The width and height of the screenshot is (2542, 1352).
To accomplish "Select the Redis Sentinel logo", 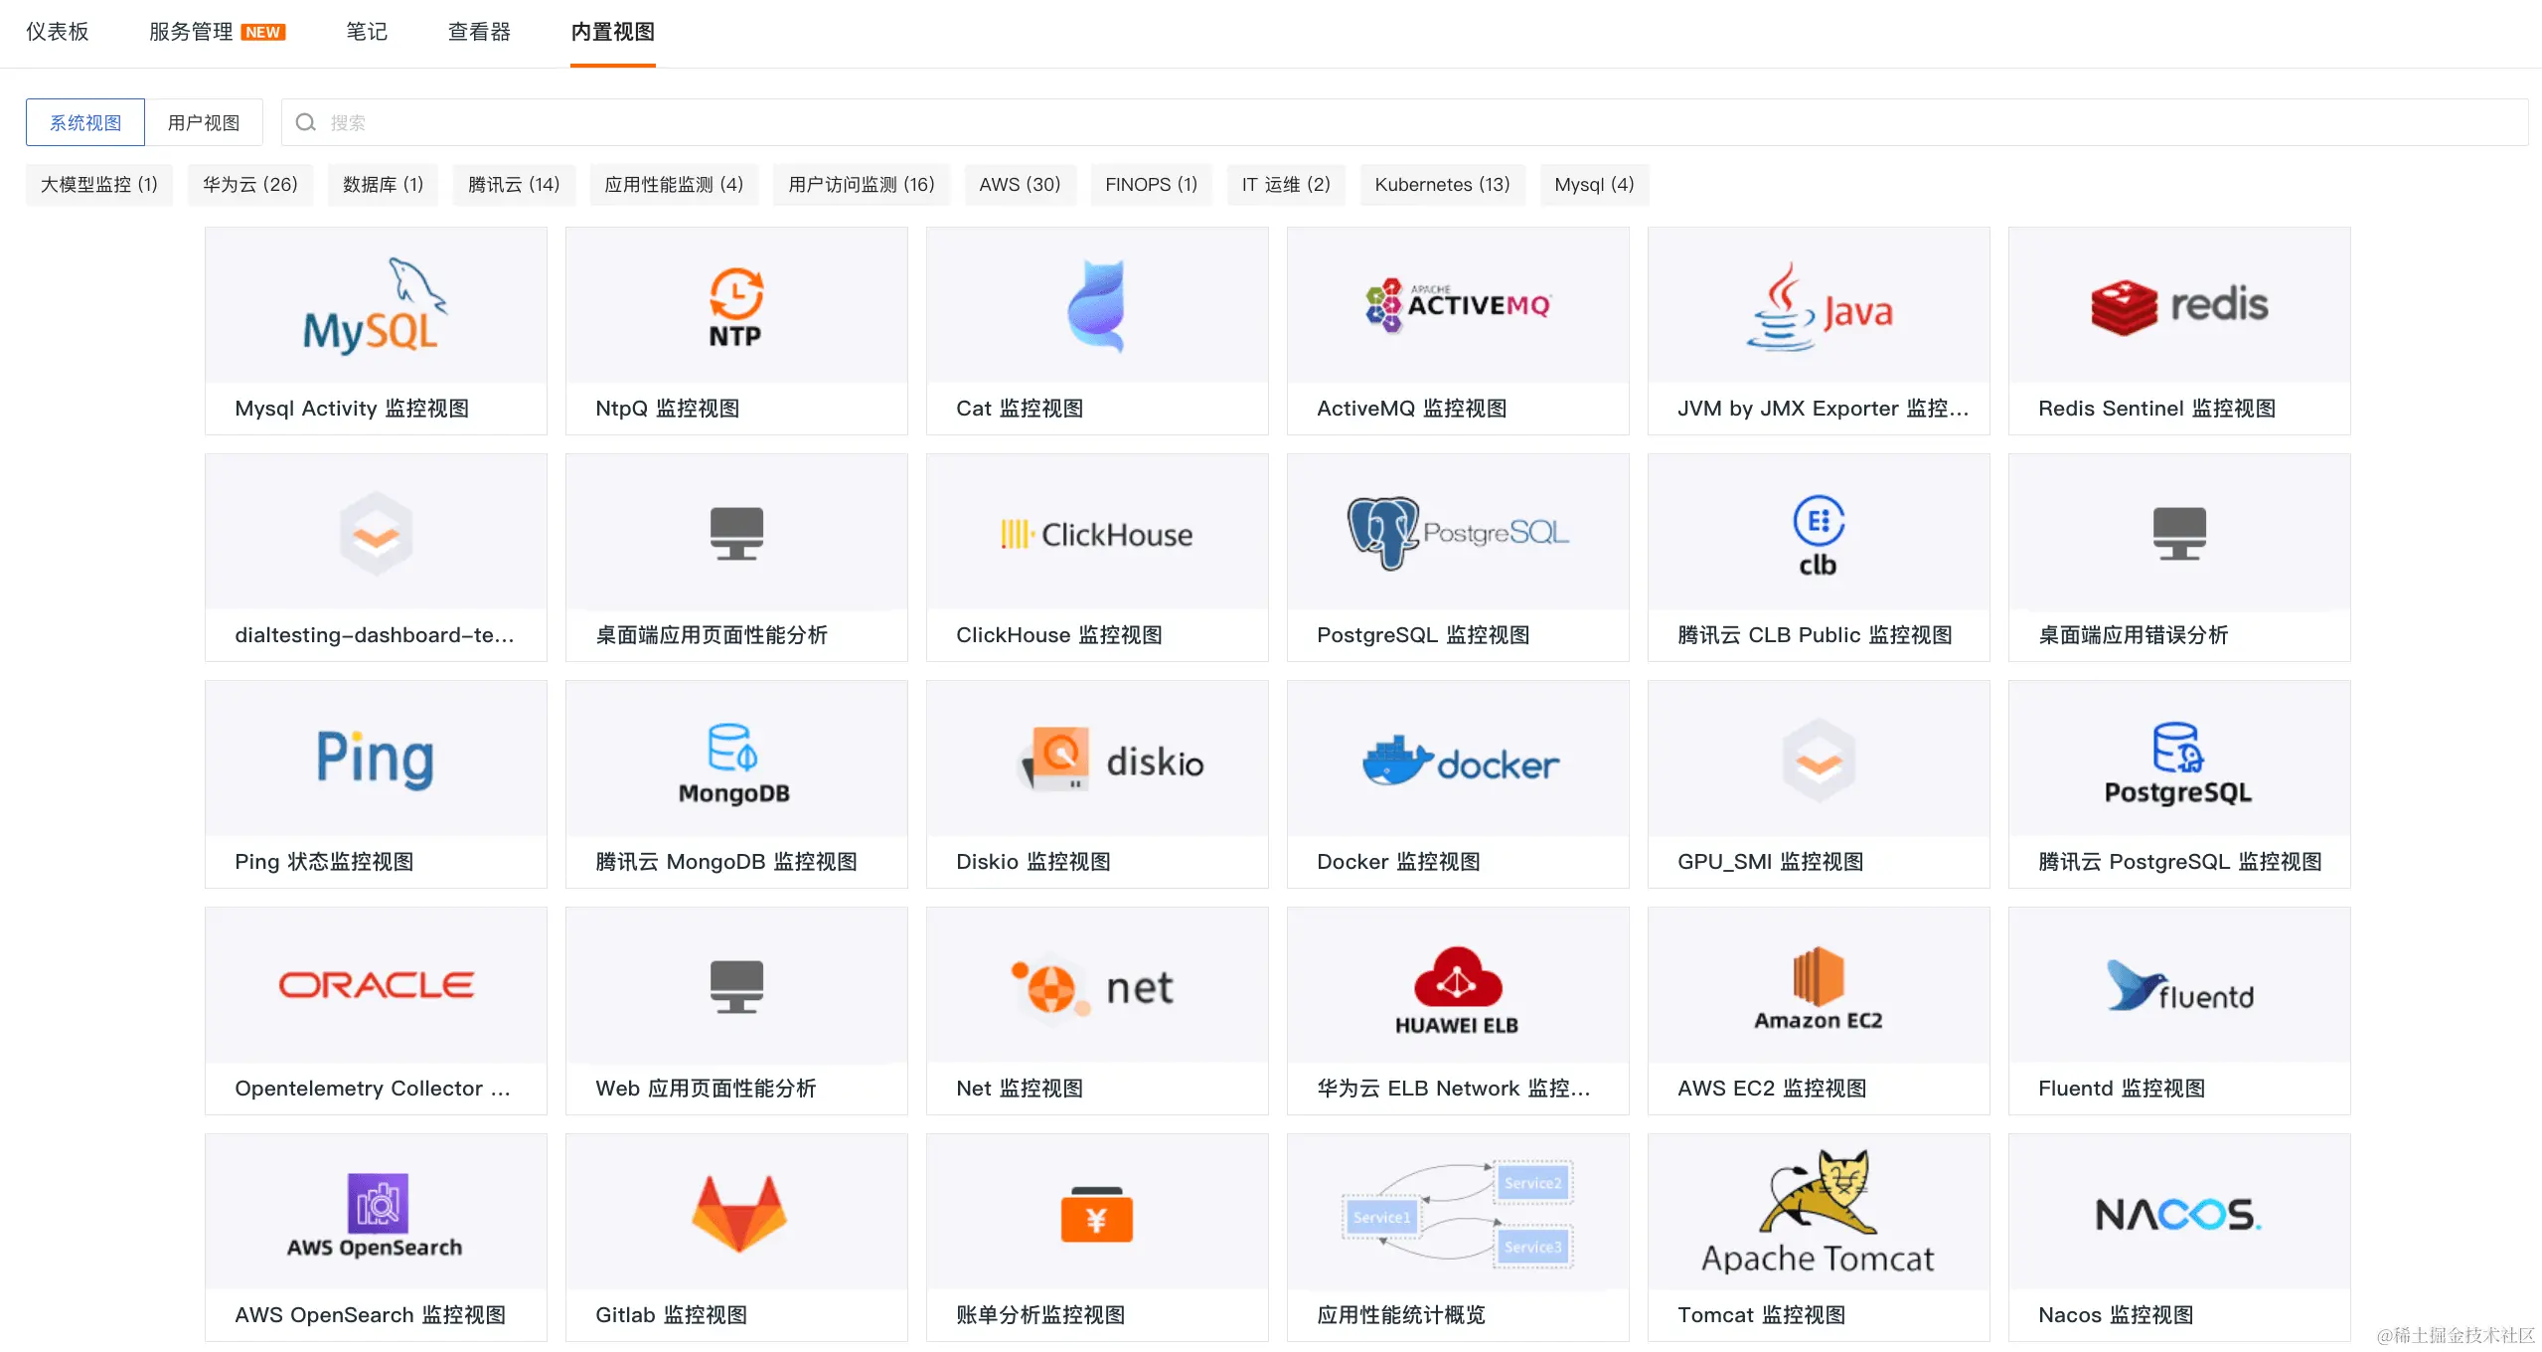I will (x=2178, y=306).
